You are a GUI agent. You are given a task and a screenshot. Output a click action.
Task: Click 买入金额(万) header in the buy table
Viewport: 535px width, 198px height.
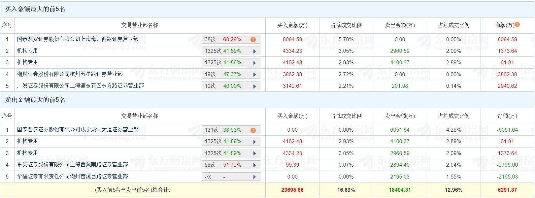tap(292, 25)
